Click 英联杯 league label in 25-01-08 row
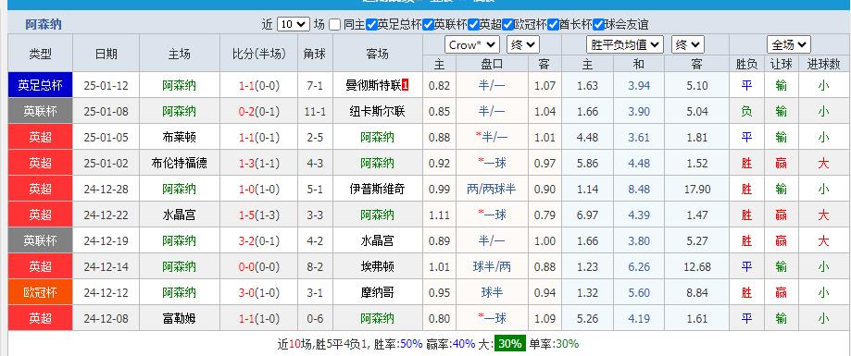The width and height of the screenshot is (851, 356). [x=40, y=111]
